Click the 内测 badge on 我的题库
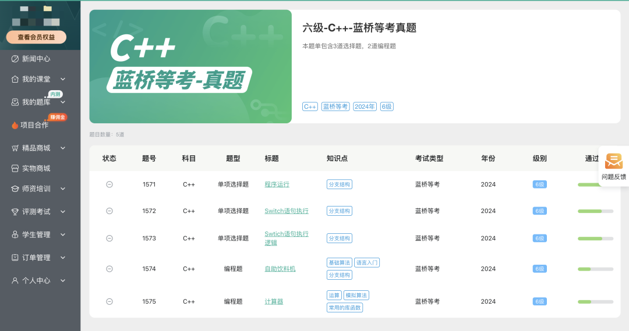This screenshot has height=331, width=629. [55, 94]
